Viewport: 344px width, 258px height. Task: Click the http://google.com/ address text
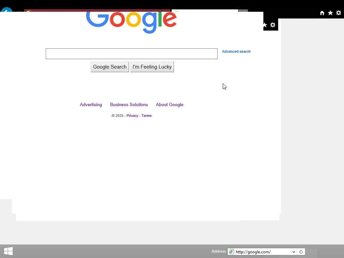[253, 252]
